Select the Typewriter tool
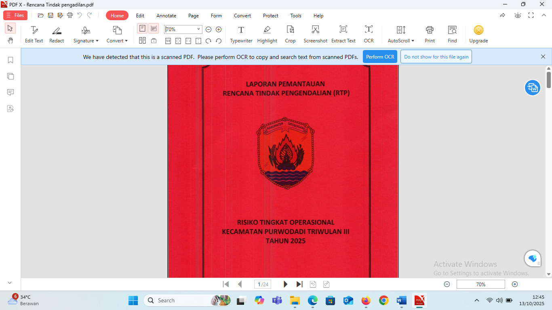The width and height of the screenshot is (552, 310). [x=241, y=34]
